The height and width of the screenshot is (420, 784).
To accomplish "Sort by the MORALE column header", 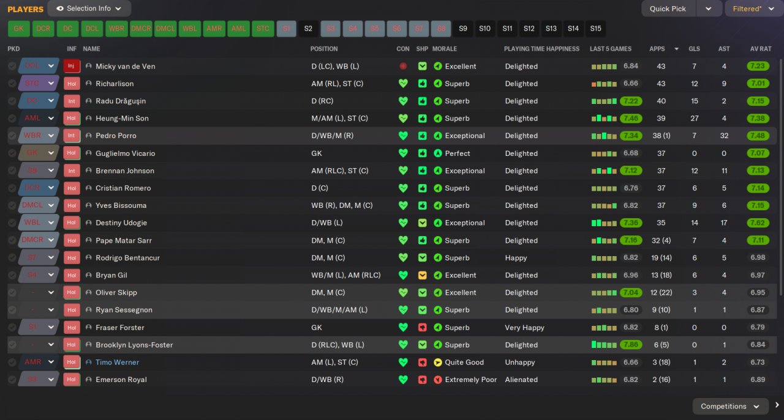I will pyautogui.click(x=445, y=49).
